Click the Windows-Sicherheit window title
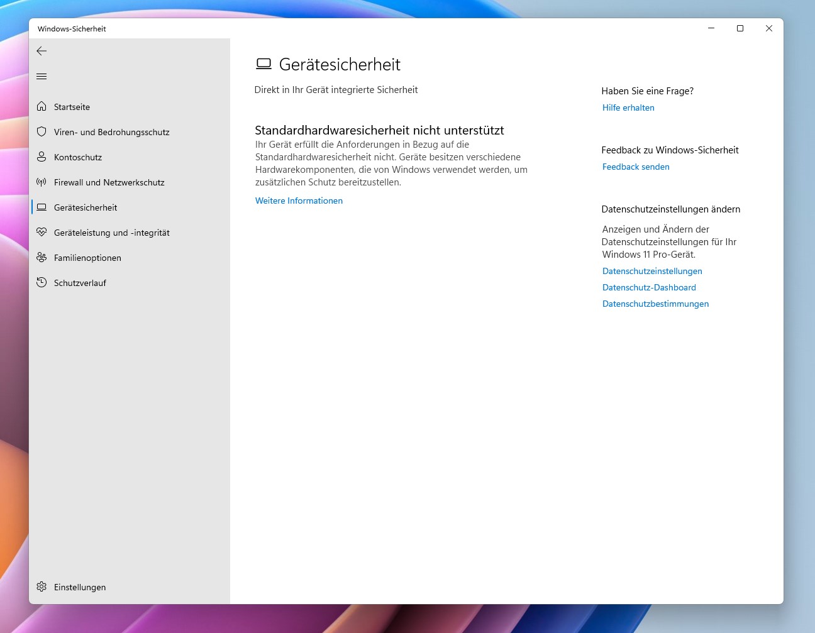This screenshot has width=815, height=633. pos(72,29)
